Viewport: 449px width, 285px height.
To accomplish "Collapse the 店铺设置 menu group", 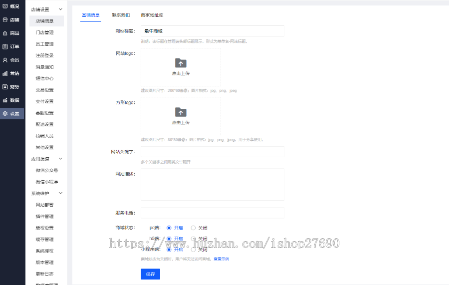I will tap(60, 9).
